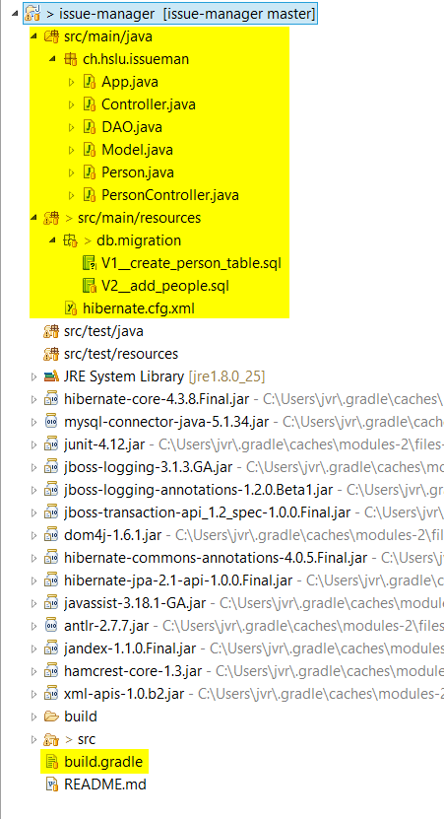
Task: Click the src/main/java source folder icon
Action: 51,36
